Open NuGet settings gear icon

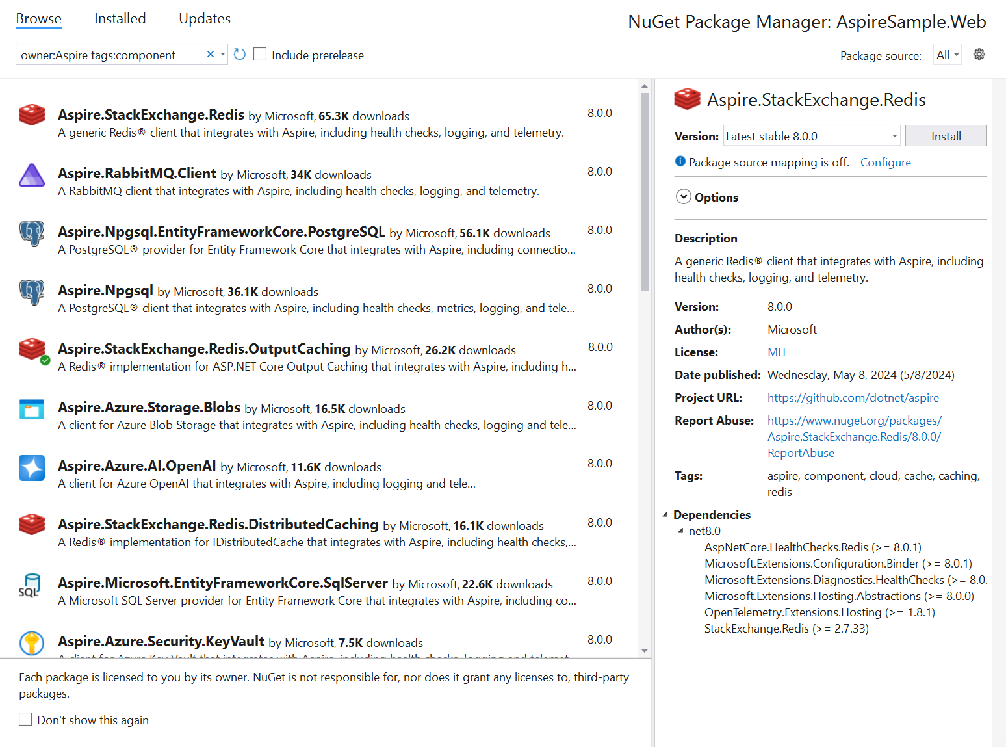979,55
